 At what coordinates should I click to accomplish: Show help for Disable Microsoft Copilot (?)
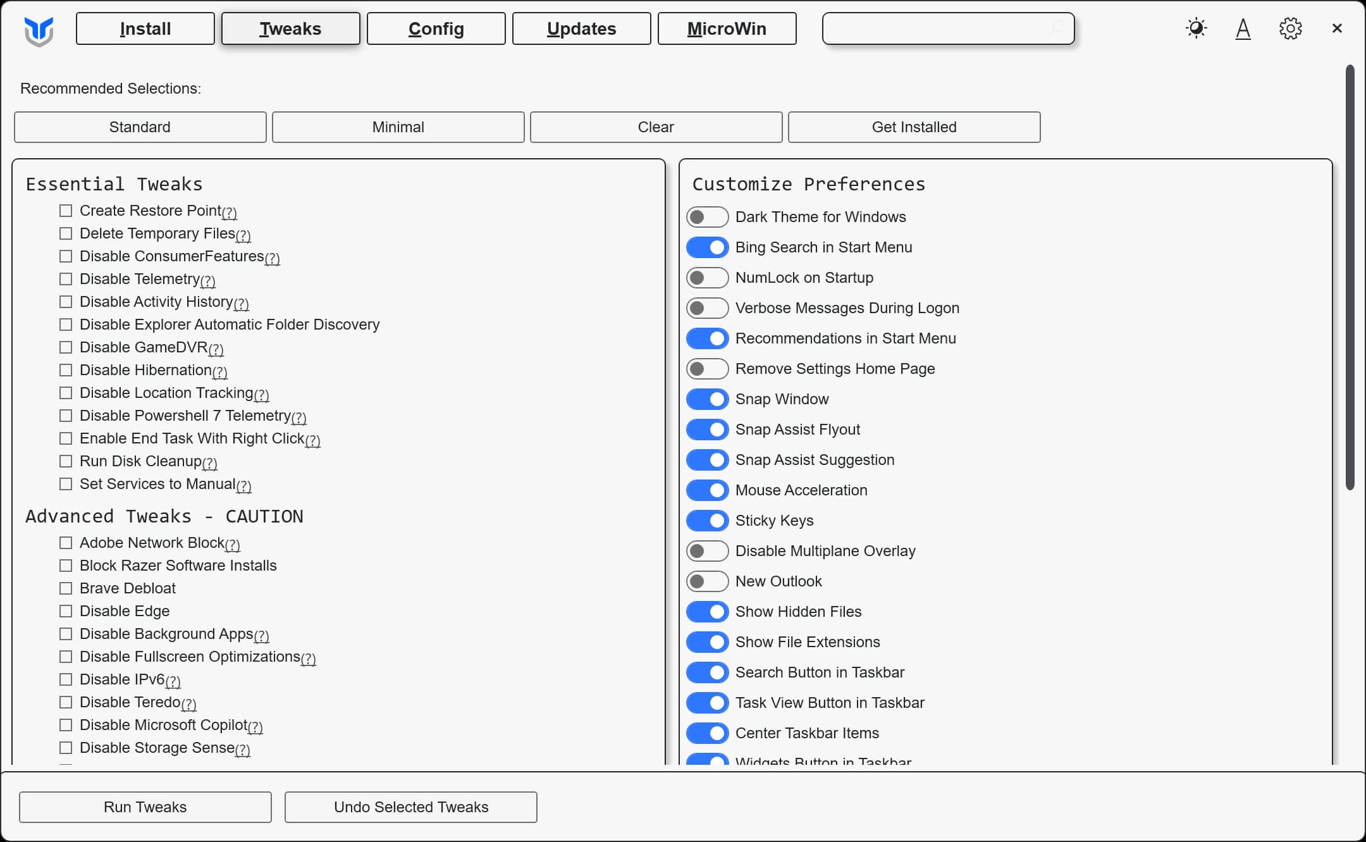[x=255, y=727]
